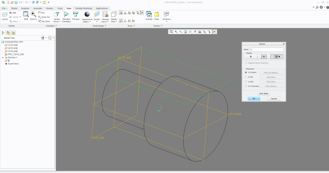The height and width of the screenshot is (173, 329).
Task: Toggle the Display Datum Graphics checkbox
Action: [x=246, y=63]
